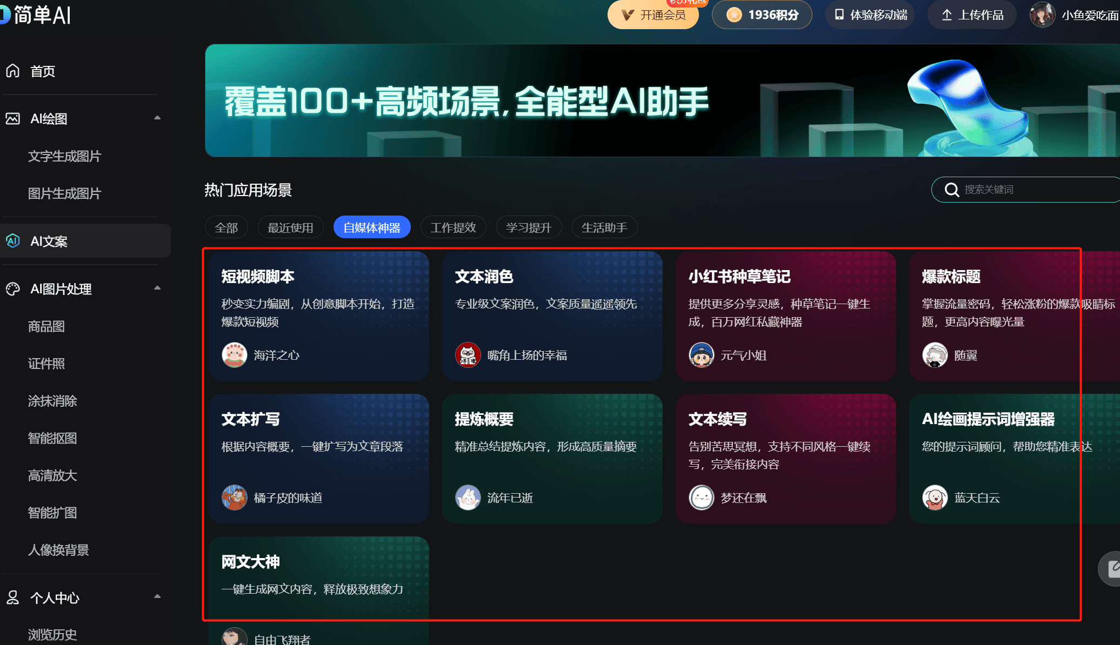Image resolution: width=1120 pixels, height=645 pixels.
Task: Click the floating edit feedback icon
Action: [x=1112, y=568]
